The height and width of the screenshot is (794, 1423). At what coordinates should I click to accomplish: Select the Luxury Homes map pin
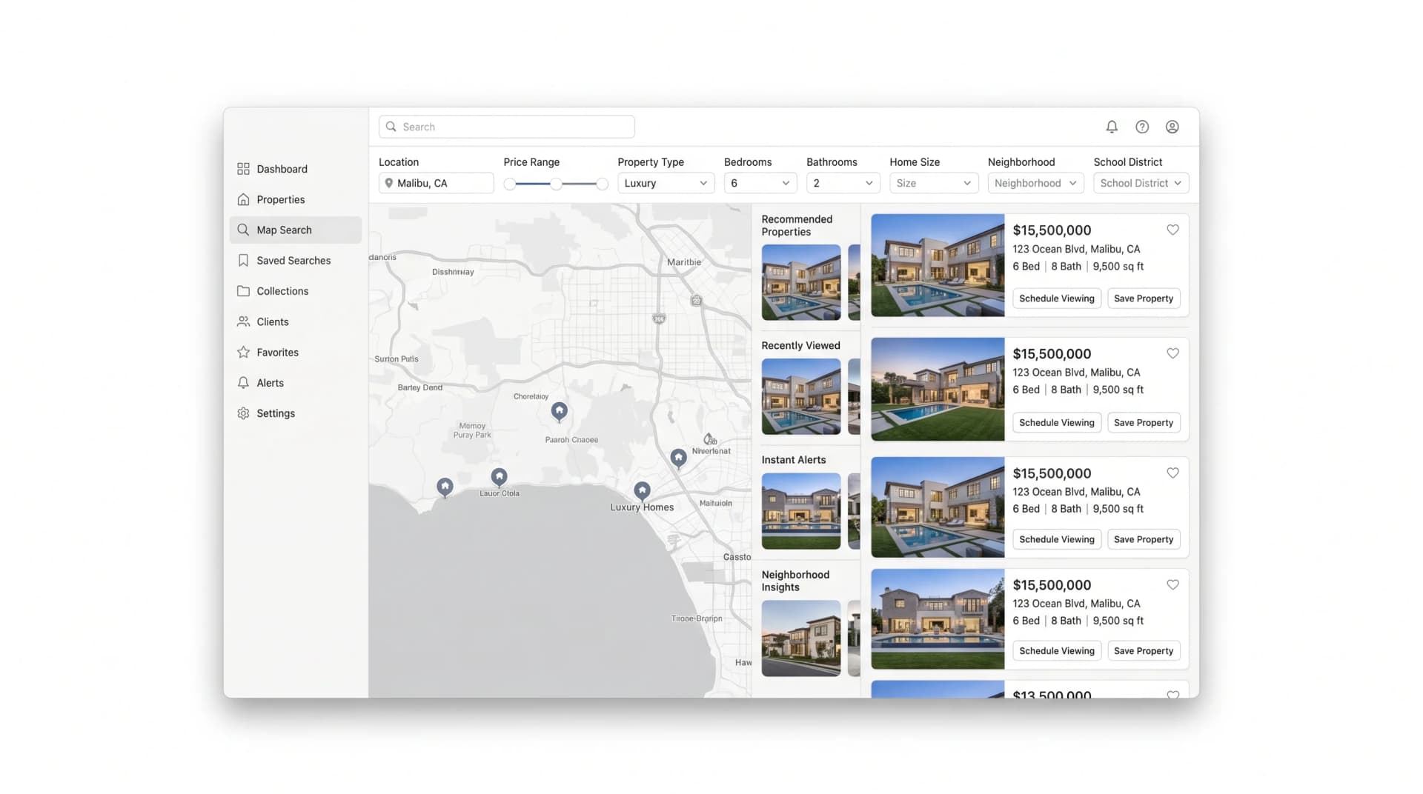point(642,490)
